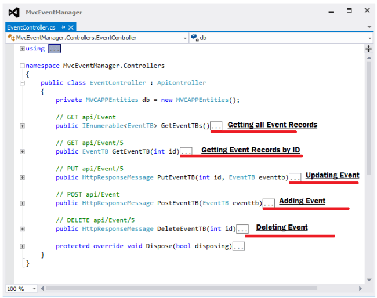Click the MVCAPPEntities type in field declaration
This screenshot has width=377, height=298.
click(112, 100)
